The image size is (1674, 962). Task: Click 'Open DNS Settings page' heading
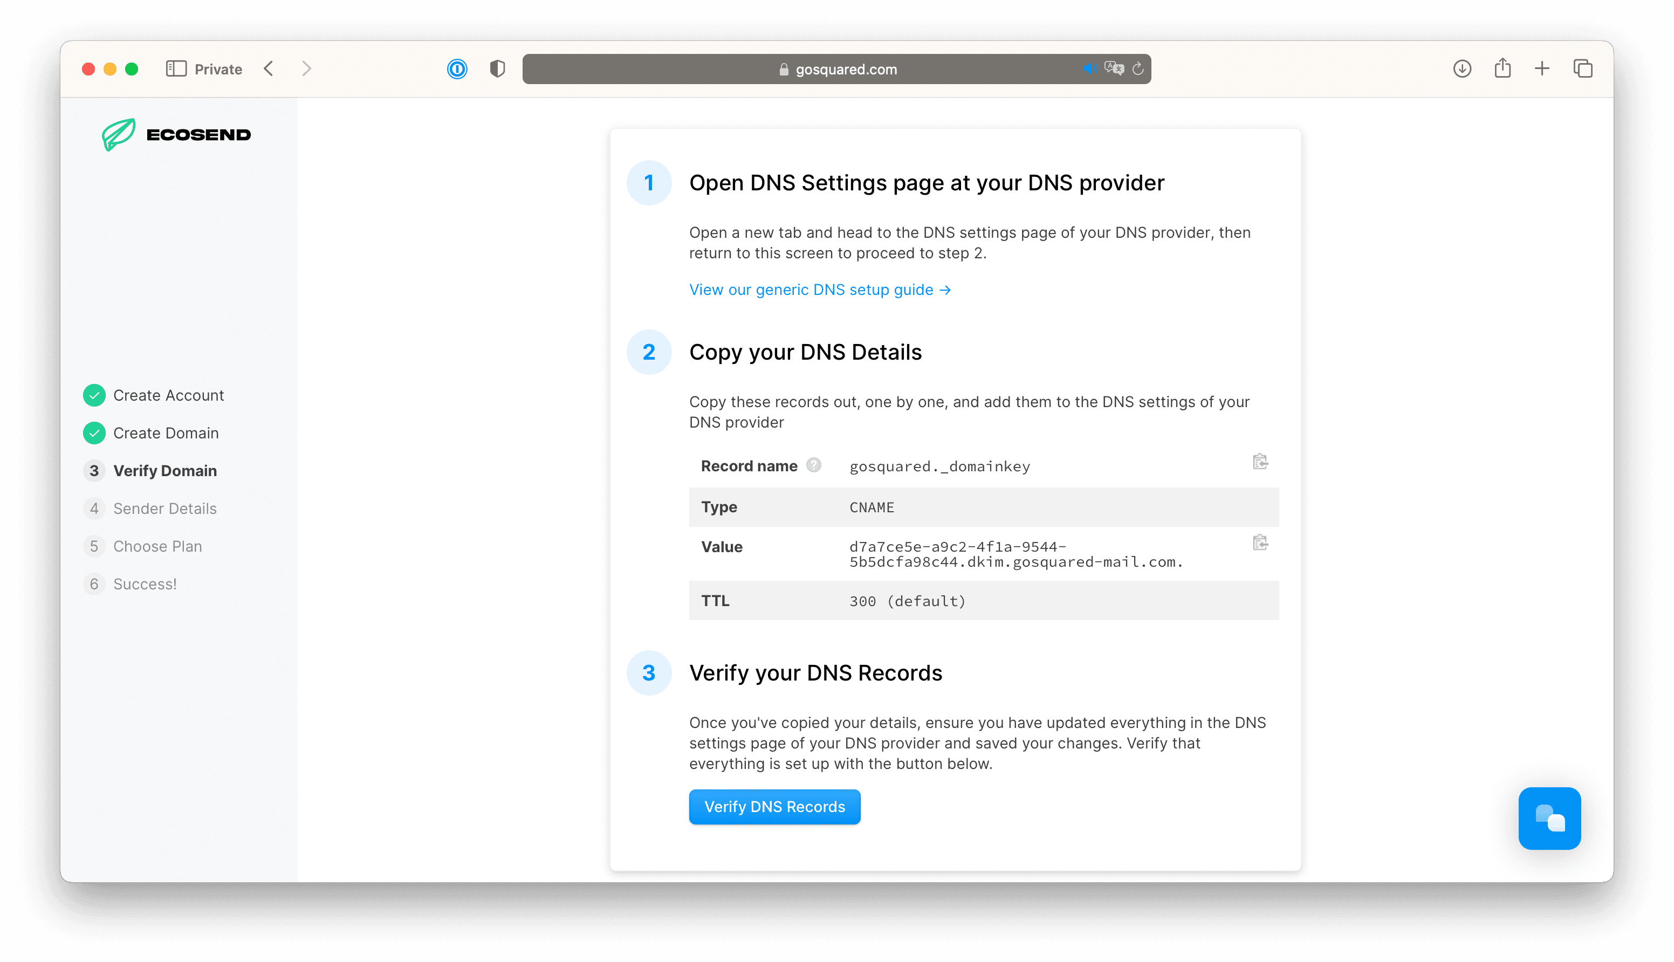tap(926, 182)
